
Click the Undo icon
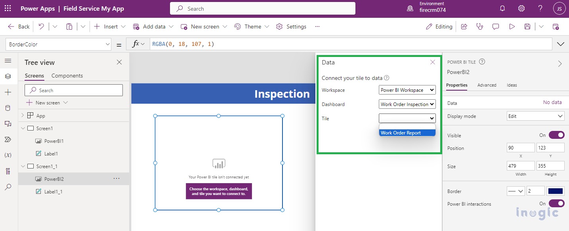click(41, 27)
